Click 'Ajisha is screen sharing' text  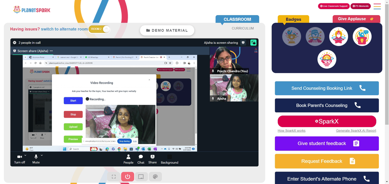(x=221, y=43)
